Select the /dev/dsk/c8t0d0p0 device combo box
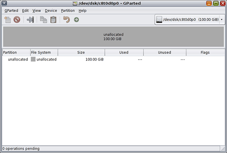Image resolution: width=227 pixels, height=153 pixels. 190,19
